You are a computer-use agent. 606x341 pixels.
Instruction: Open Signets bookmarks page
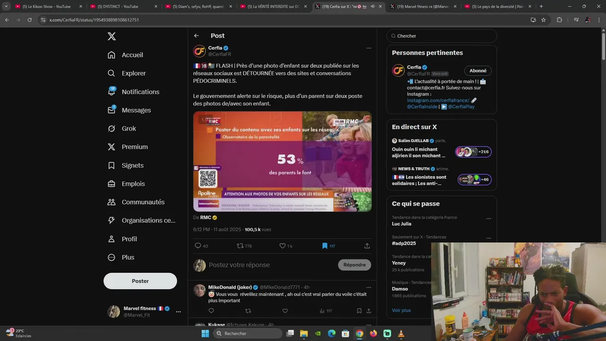[125, 165]
